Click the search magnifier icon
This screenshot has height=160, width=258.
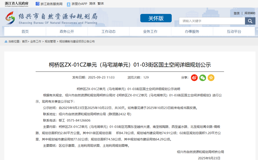tap(250, 21)
